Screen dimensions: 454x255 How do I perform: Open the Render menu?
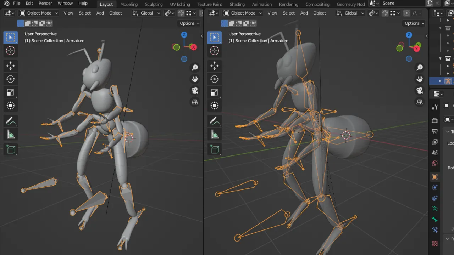(45, 3)
